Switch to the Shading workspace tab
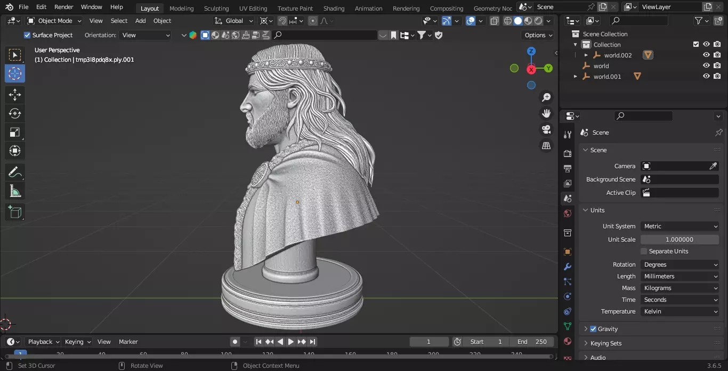728x371 pixels. [x=334, y=8]
